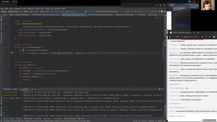Click the startSending breadcrumb

coord(72,12)
